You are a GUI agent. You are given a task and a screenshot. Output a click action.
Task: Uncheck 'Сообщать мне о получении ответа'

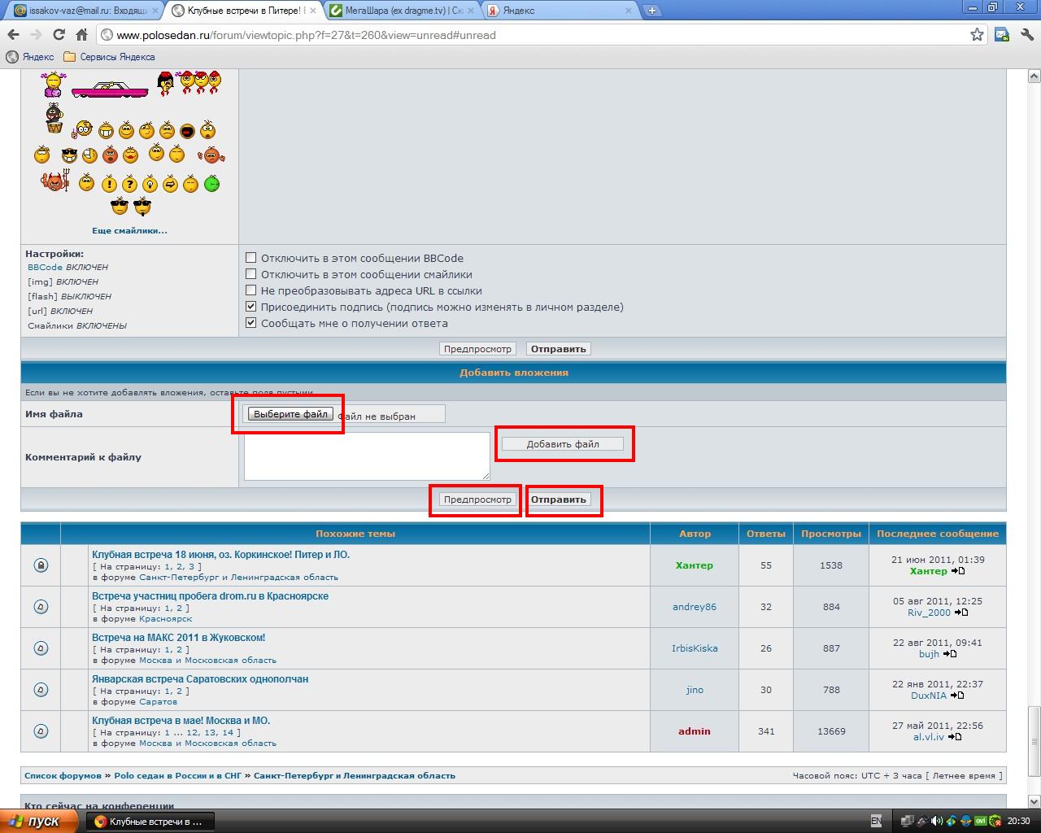tap(251, 323)
